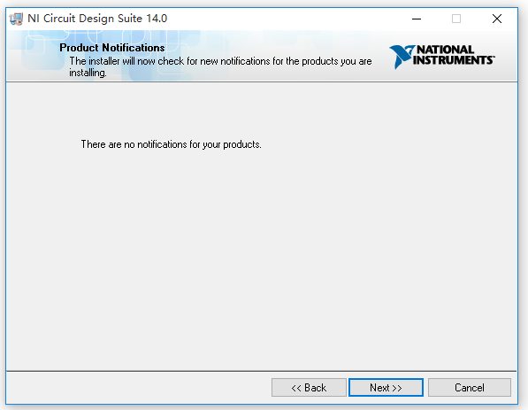Click the horizontal separator above the buttons
Screen dimensions: 528x410
click(x=261, y=371)
